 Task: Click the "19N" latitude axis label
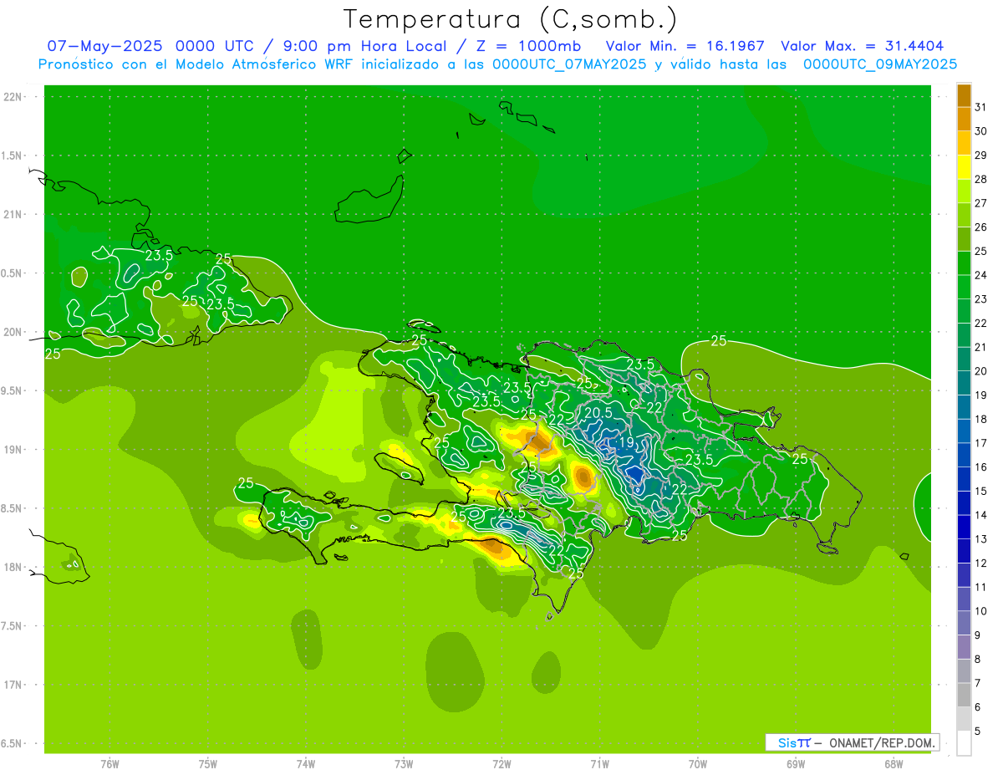(13, 450)
